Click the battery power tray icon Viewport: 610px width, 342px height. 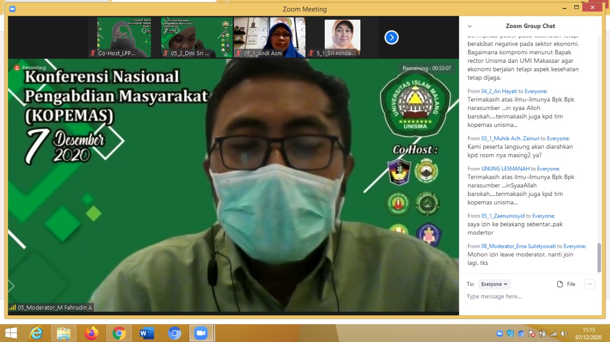click(x=543, y=333)
